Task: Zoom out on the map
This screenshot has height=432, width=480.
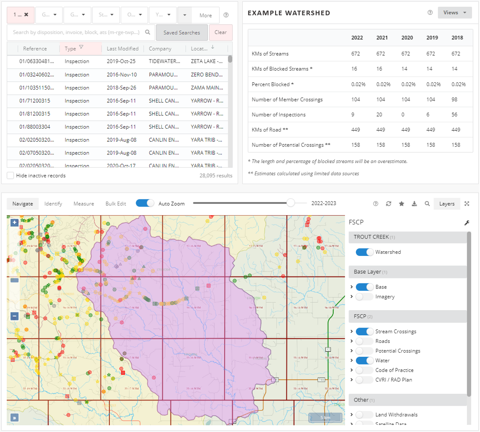Action: (14, 316)
